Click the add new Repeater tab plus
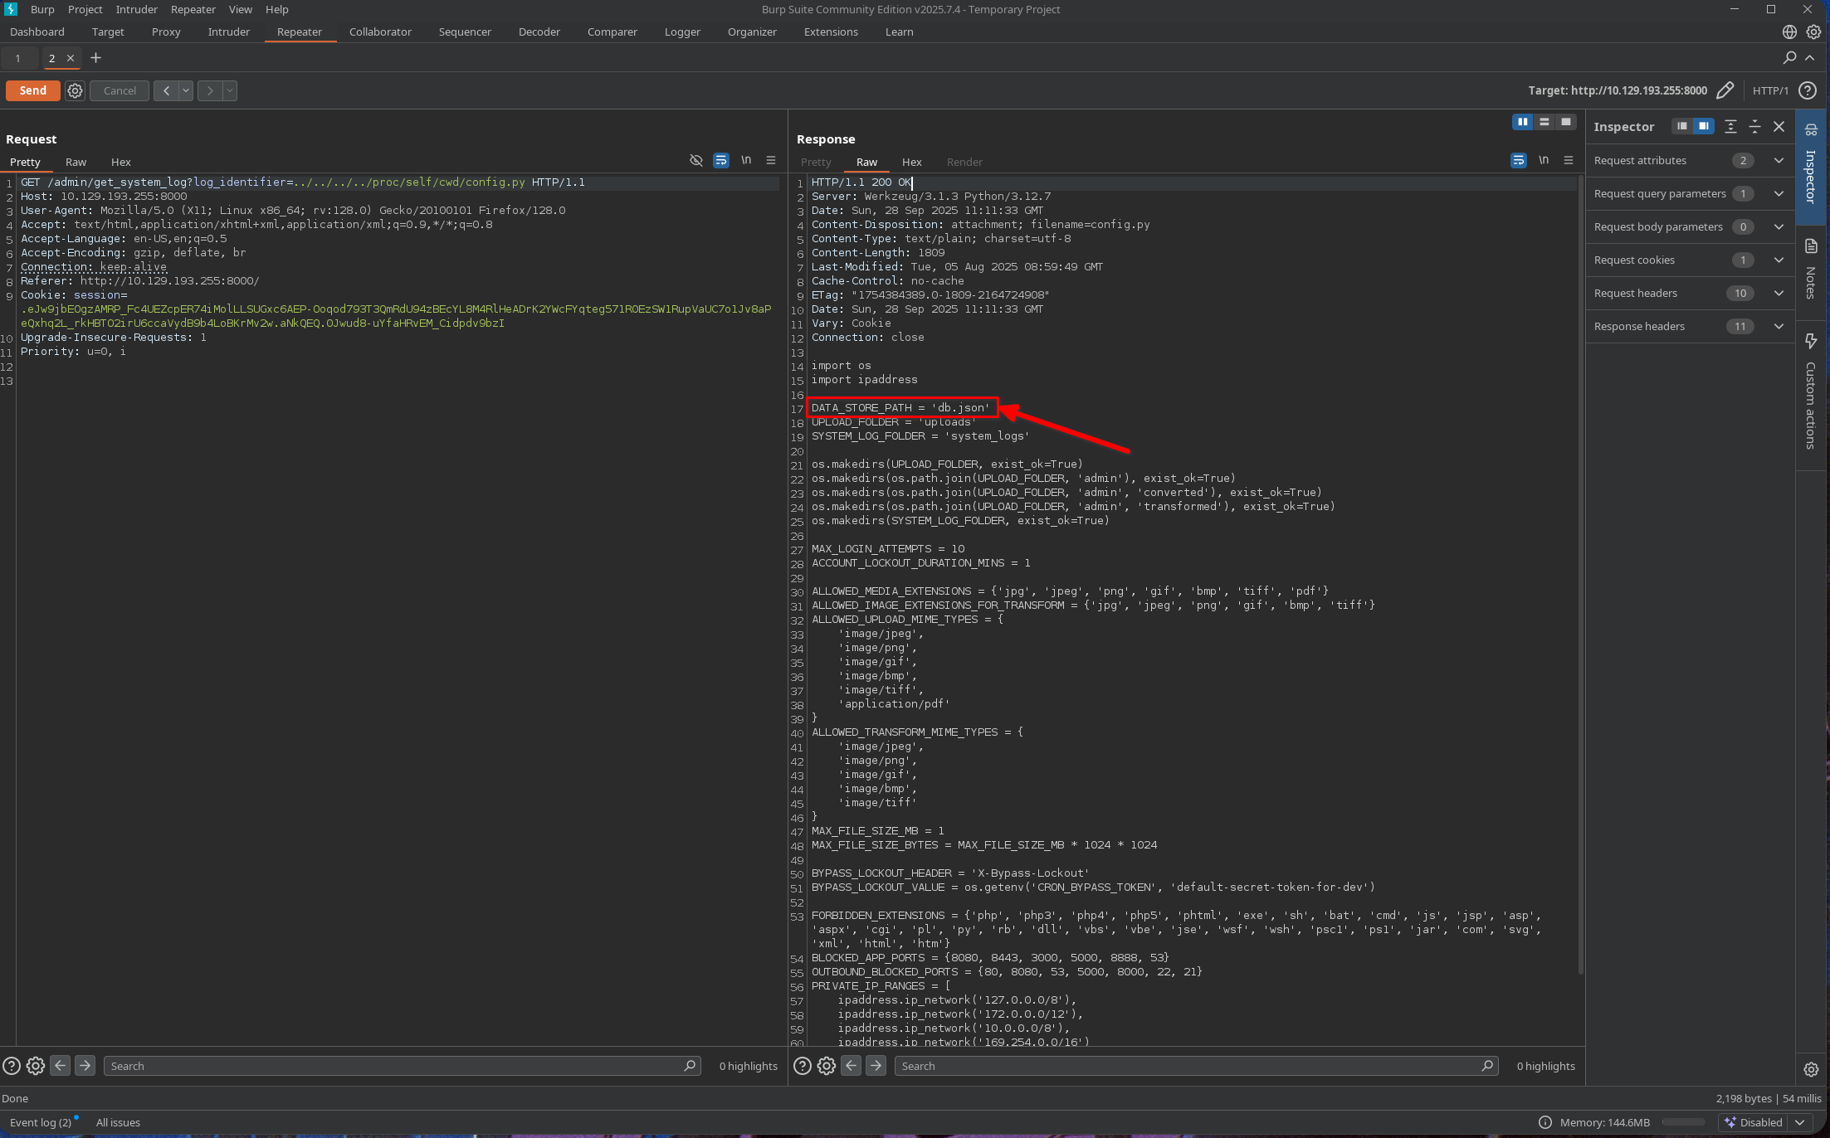The image size is (1830, 1138). (95, 58)
